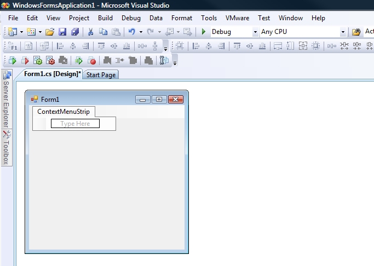Click the Copy icon in toolbar
This screenshot has width=374, height=266.
[x=103, y=32]
